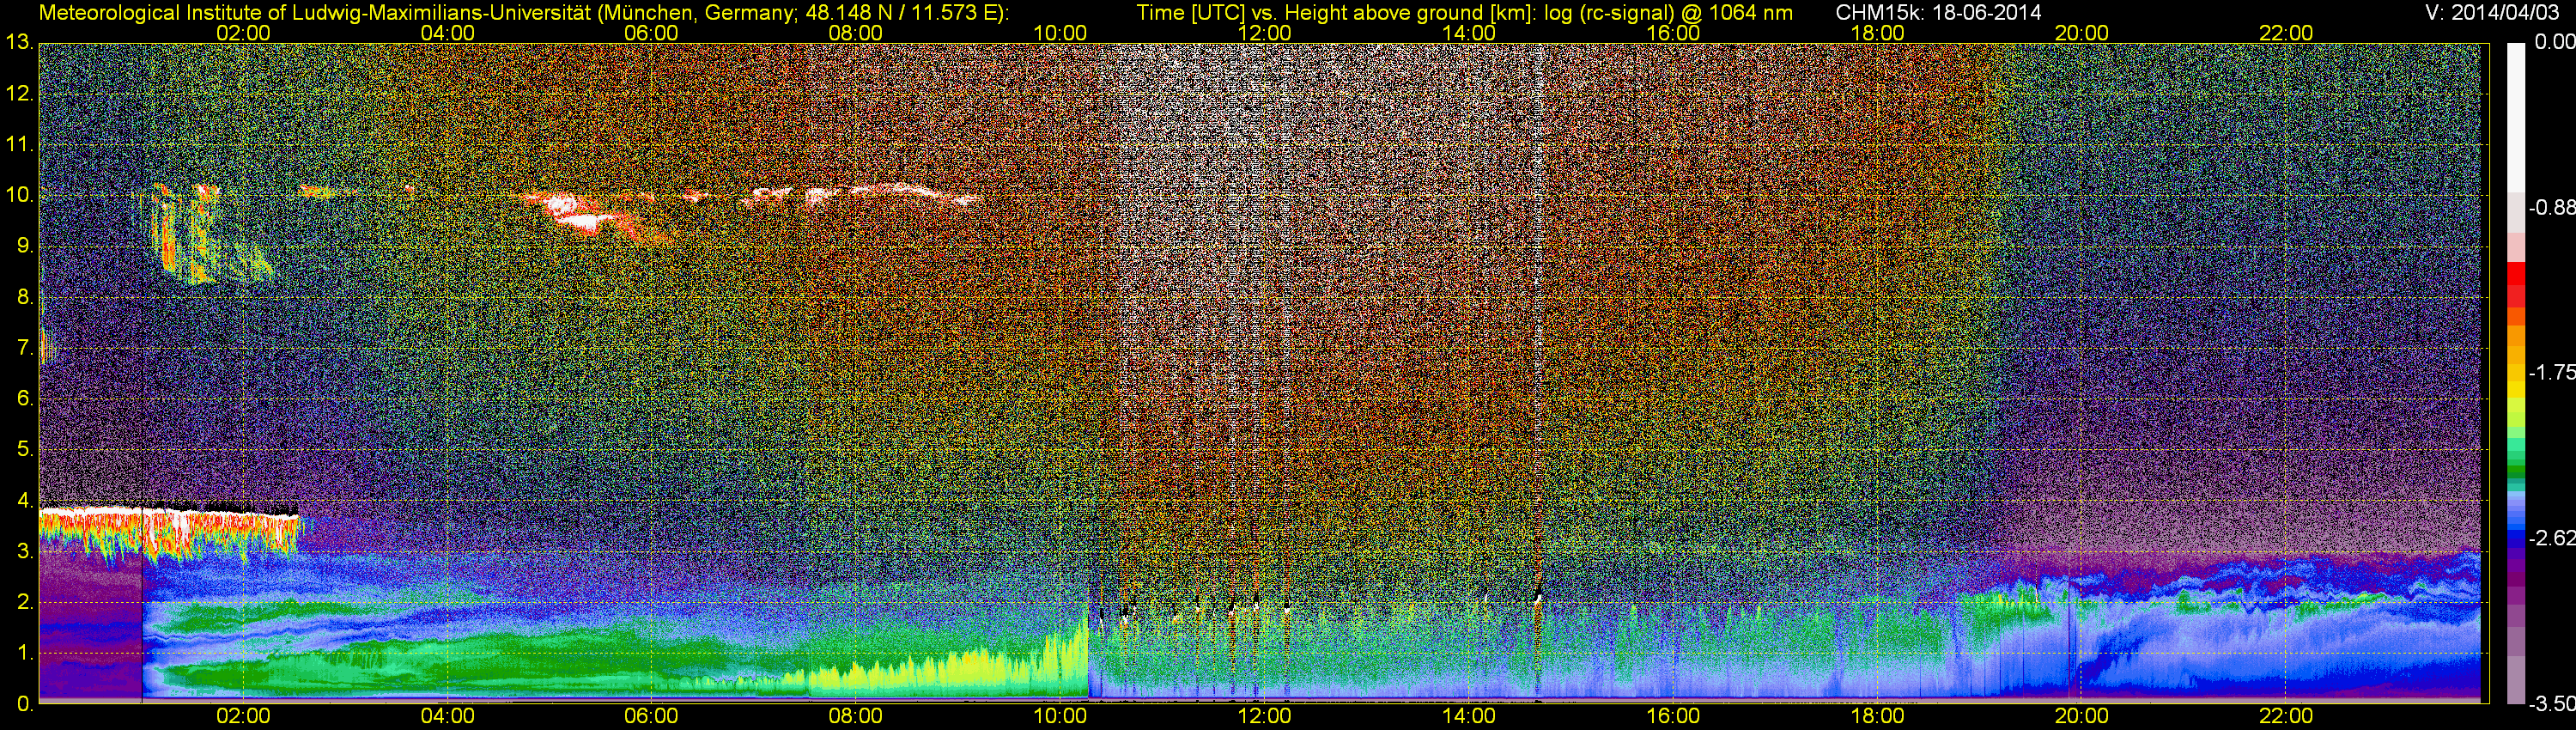Click the 10:00 label on the top time axis

[1060, 33]
